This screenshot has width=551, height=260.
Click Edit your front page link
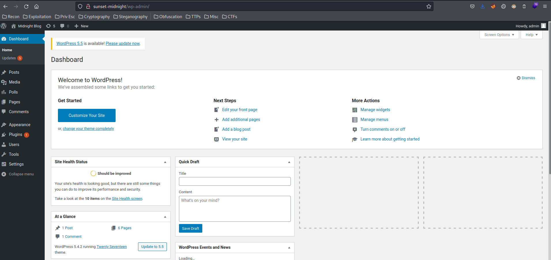click(240, 110)
